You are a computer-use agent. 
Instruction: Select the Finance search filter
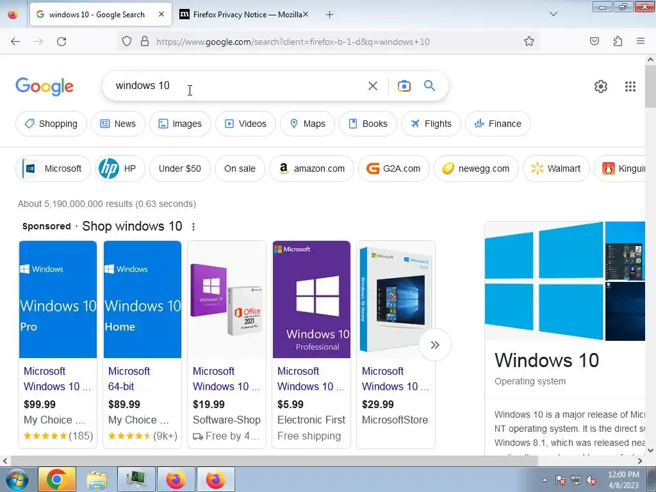coord(498,124)
